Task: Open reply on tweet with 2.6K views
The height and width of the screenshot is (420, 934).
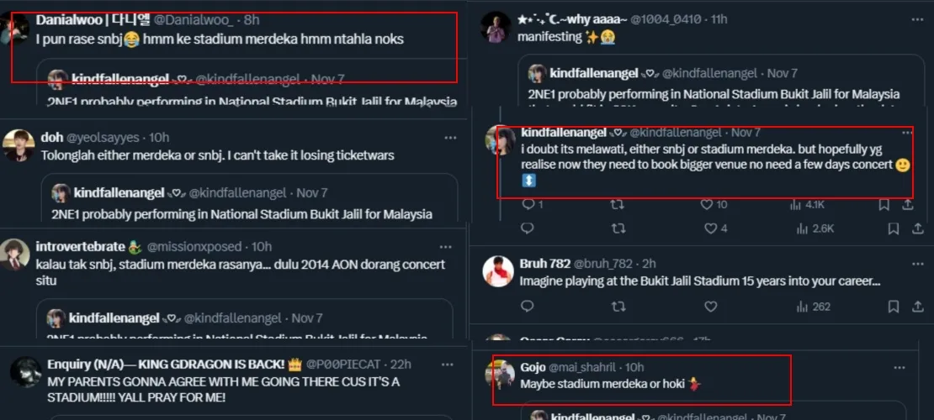Action: click(528, 228)
